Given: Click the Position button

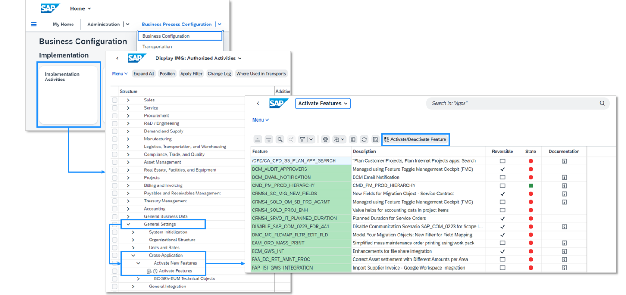Looking at the screenshot, I should point(167,74).
